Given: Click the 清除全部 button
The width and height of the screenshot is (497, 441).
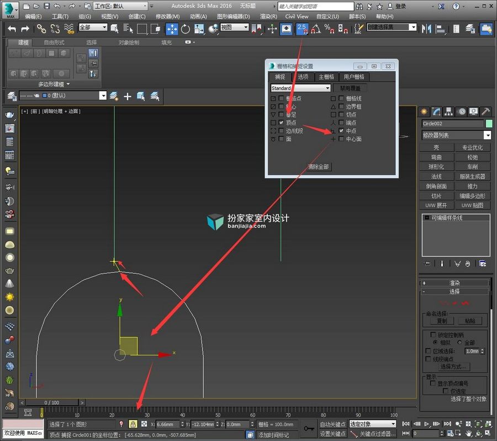Looking at the screenshot, I should click(x=318, y=167).
